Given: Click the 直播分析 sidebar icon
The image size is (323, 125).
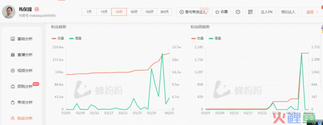Looking at the screenshot, I should click(x=13, y=54).
